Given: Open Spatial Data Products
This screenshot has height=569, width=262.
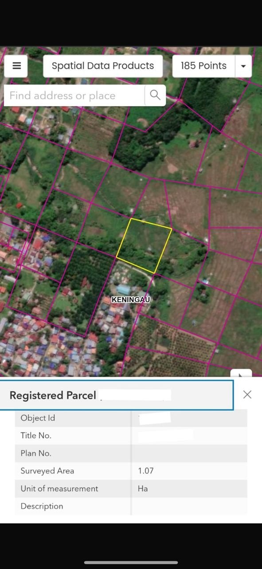Looking at the screenshot, I should [103, 66].
